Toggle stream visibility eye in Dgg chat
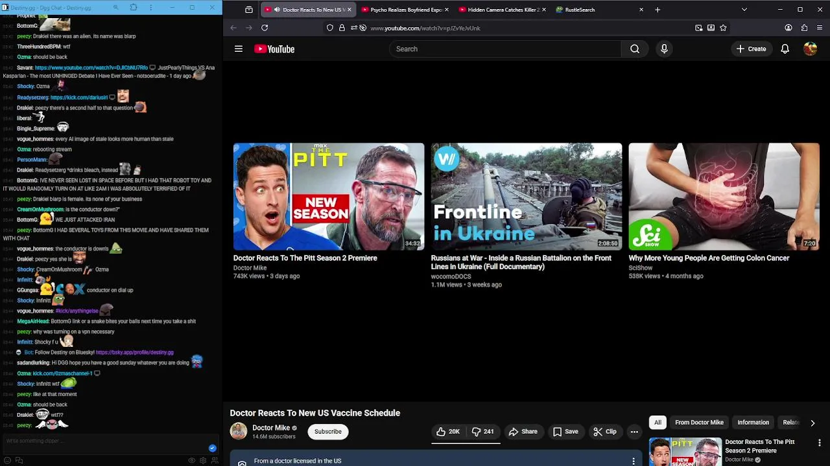The image size is (830, 466). tap(192, 460)
